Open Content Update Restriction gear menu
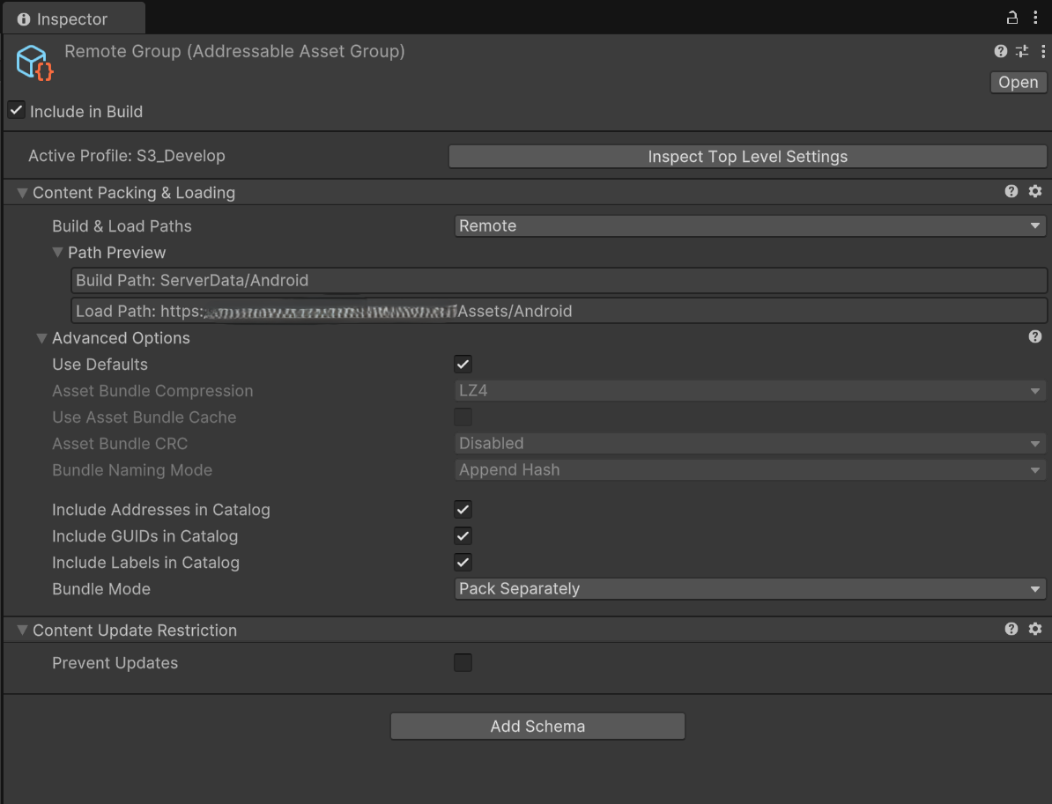The height and width of the screenshot is (804, 1052). 1035,629
